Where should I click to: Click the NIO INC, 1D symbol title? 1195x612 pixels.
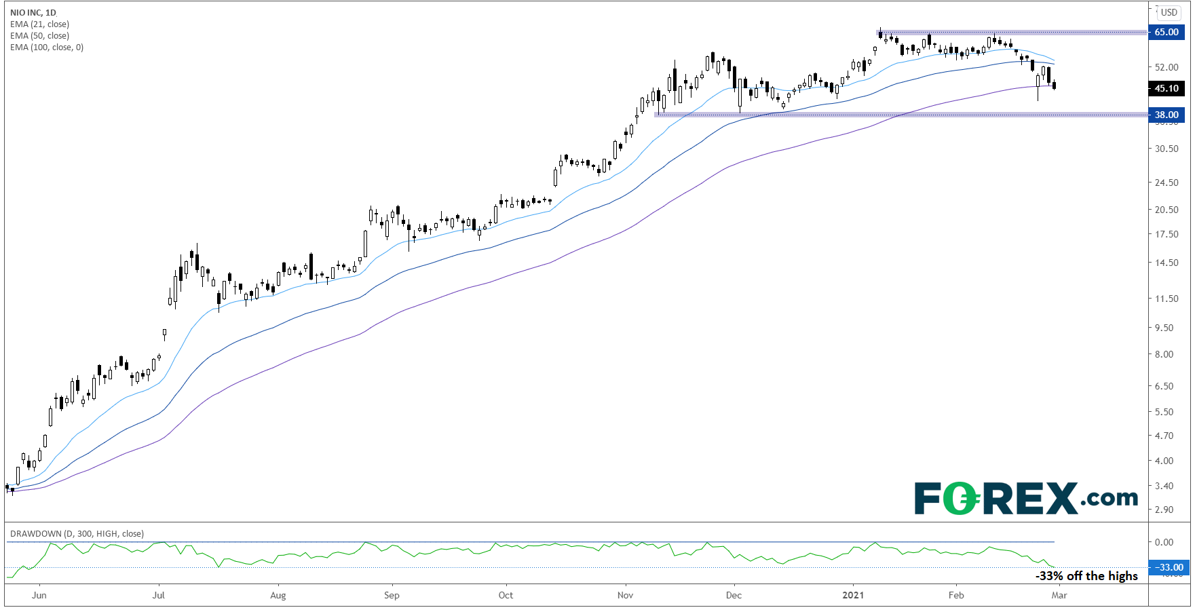(x=33, y=12)
